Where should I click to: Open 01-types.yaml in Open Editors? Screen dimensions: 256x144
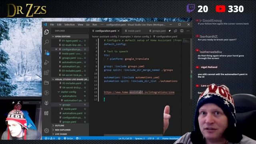pyautogui.click(x=70, y=41)
